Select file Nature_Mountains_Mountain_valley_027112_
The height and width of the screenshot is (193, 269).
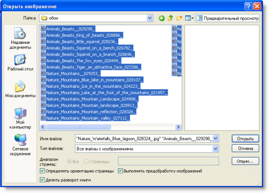point(88,118)
